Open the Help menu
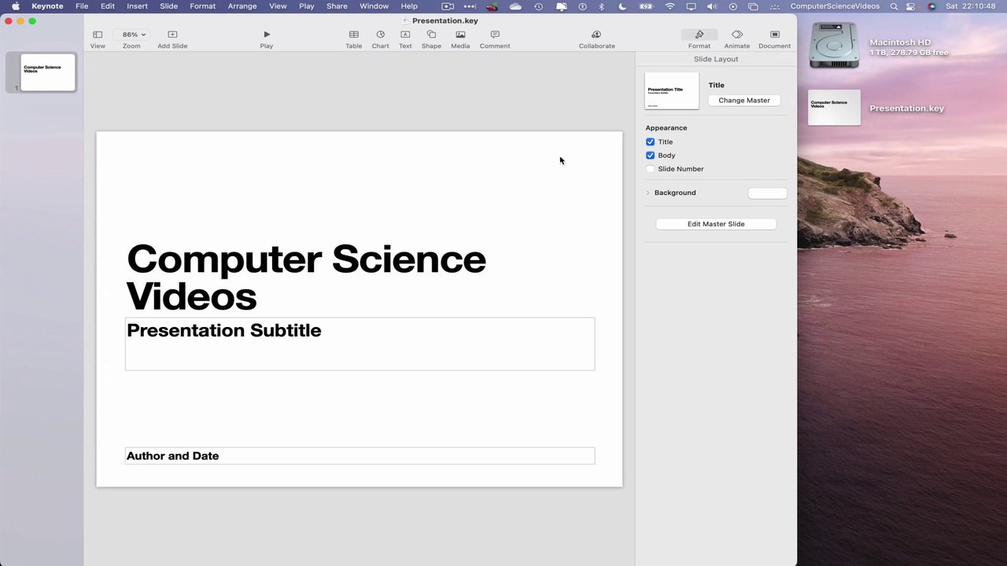This screenshot has height=566, width=1007. (x=409, y=6)
